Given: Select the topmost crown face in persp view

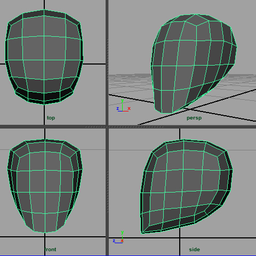Looking at the screenshot, I should coord(196,20).
